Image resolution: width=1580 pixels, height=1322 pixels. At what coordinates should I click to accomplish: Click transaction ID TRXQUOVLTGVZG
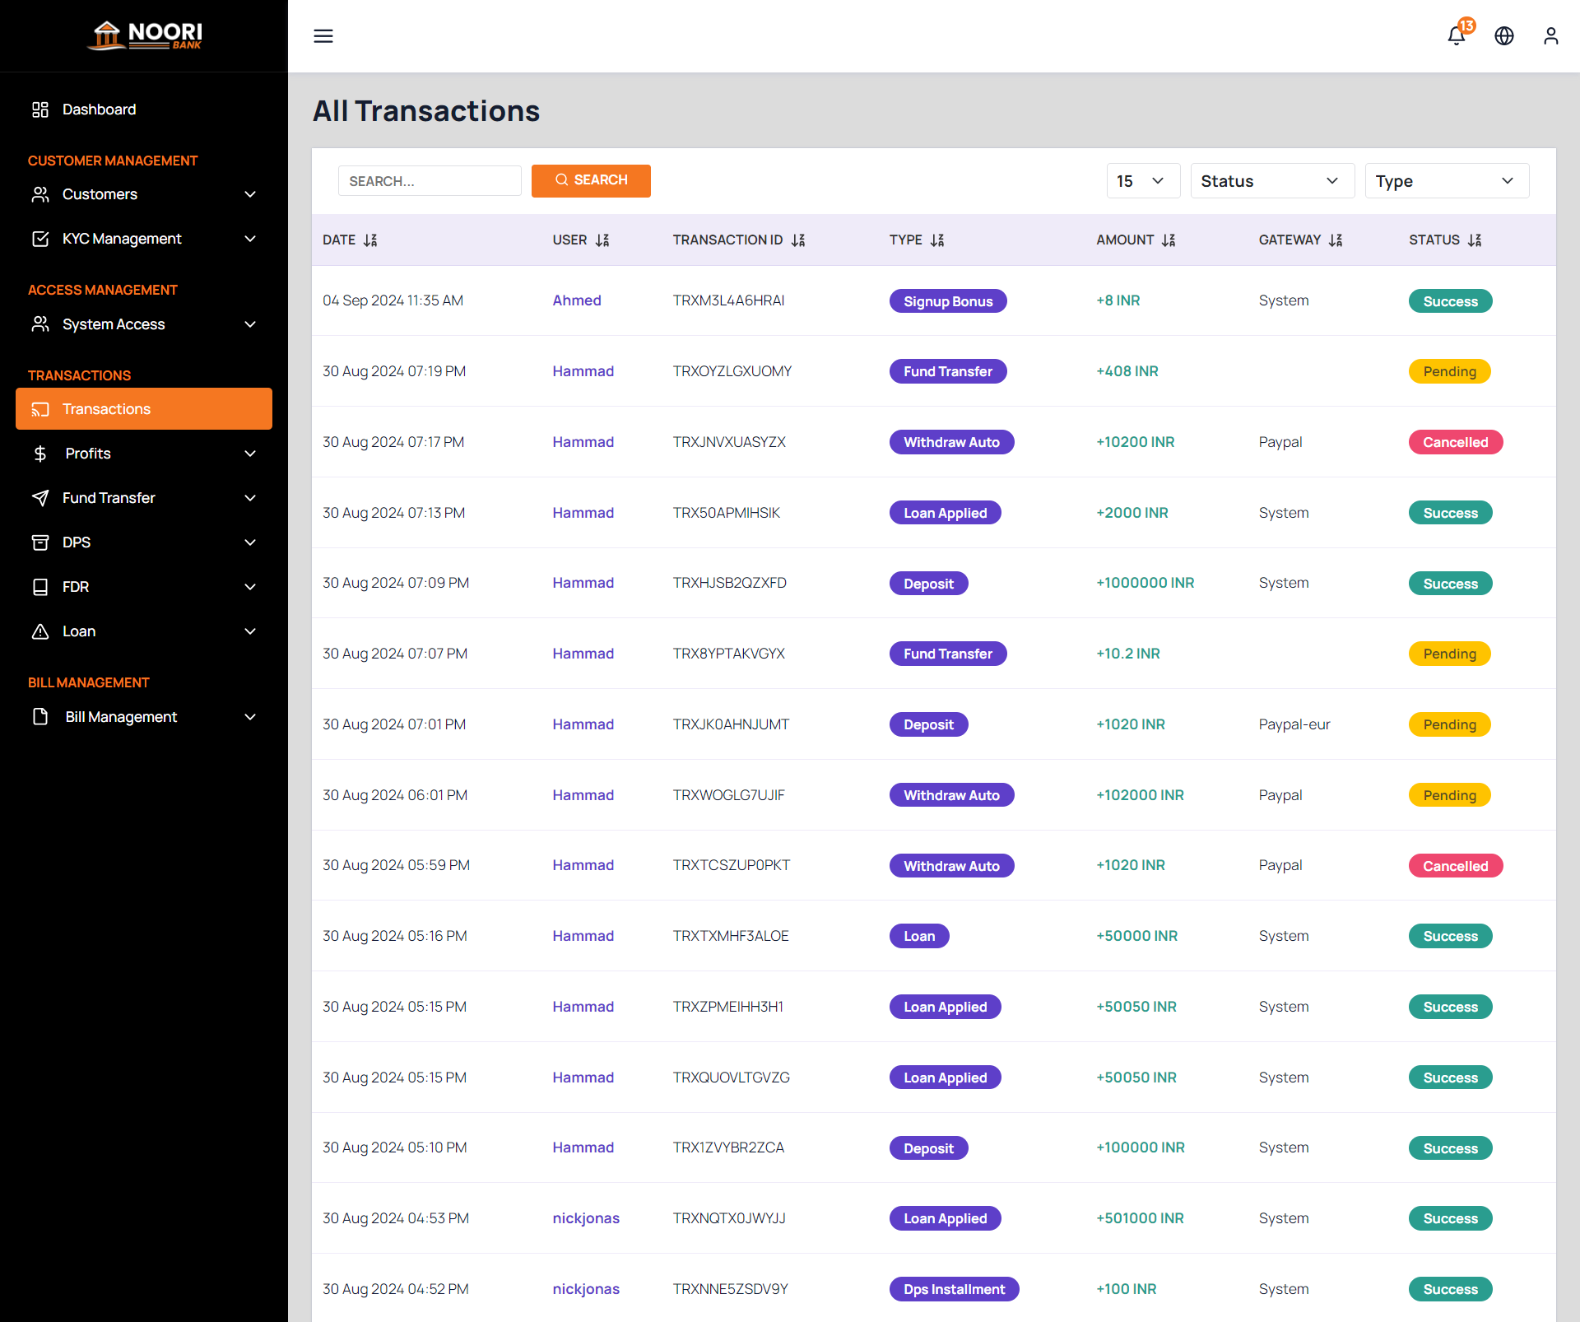point(731,1078)
